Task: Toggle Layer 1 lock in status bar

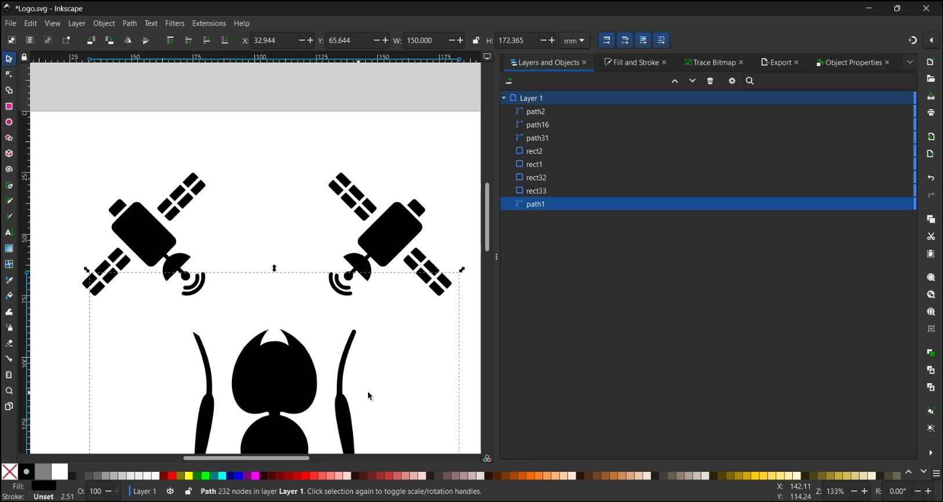Action: [x=188, y=492]
